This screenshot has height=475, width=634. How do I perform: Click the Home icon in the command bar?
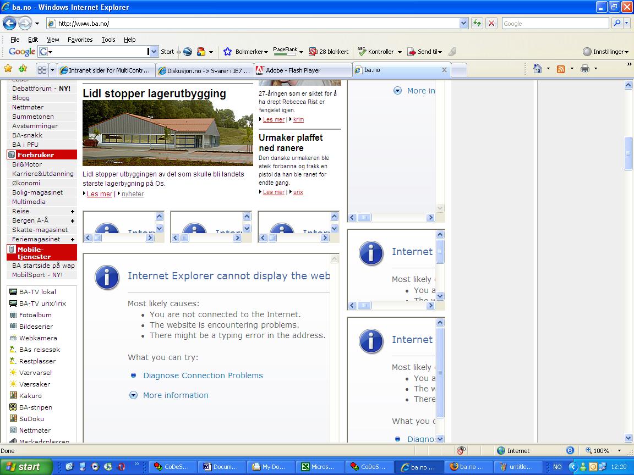pos(537,69)
